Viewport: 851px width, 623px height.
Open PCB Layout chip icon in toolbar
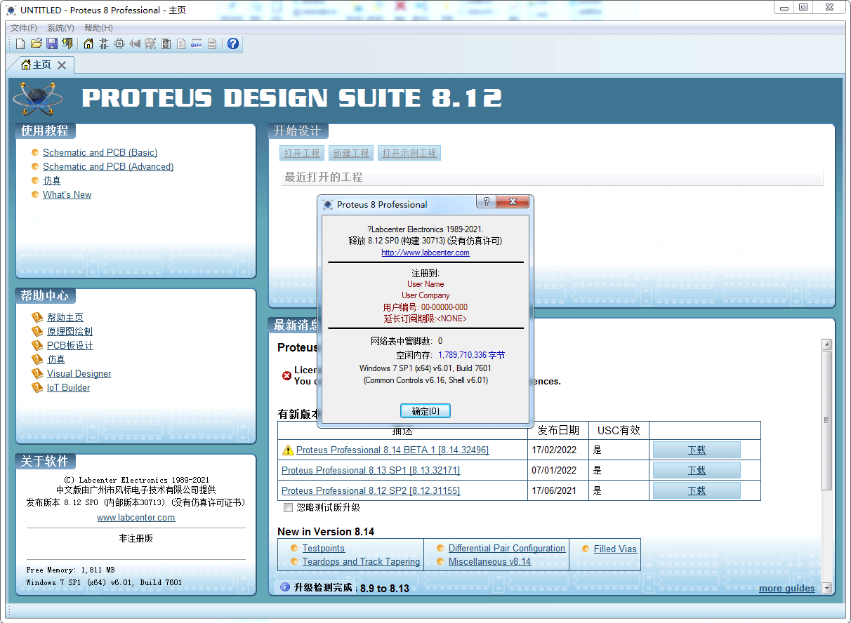pyautogui.click(x=119, y=43)
